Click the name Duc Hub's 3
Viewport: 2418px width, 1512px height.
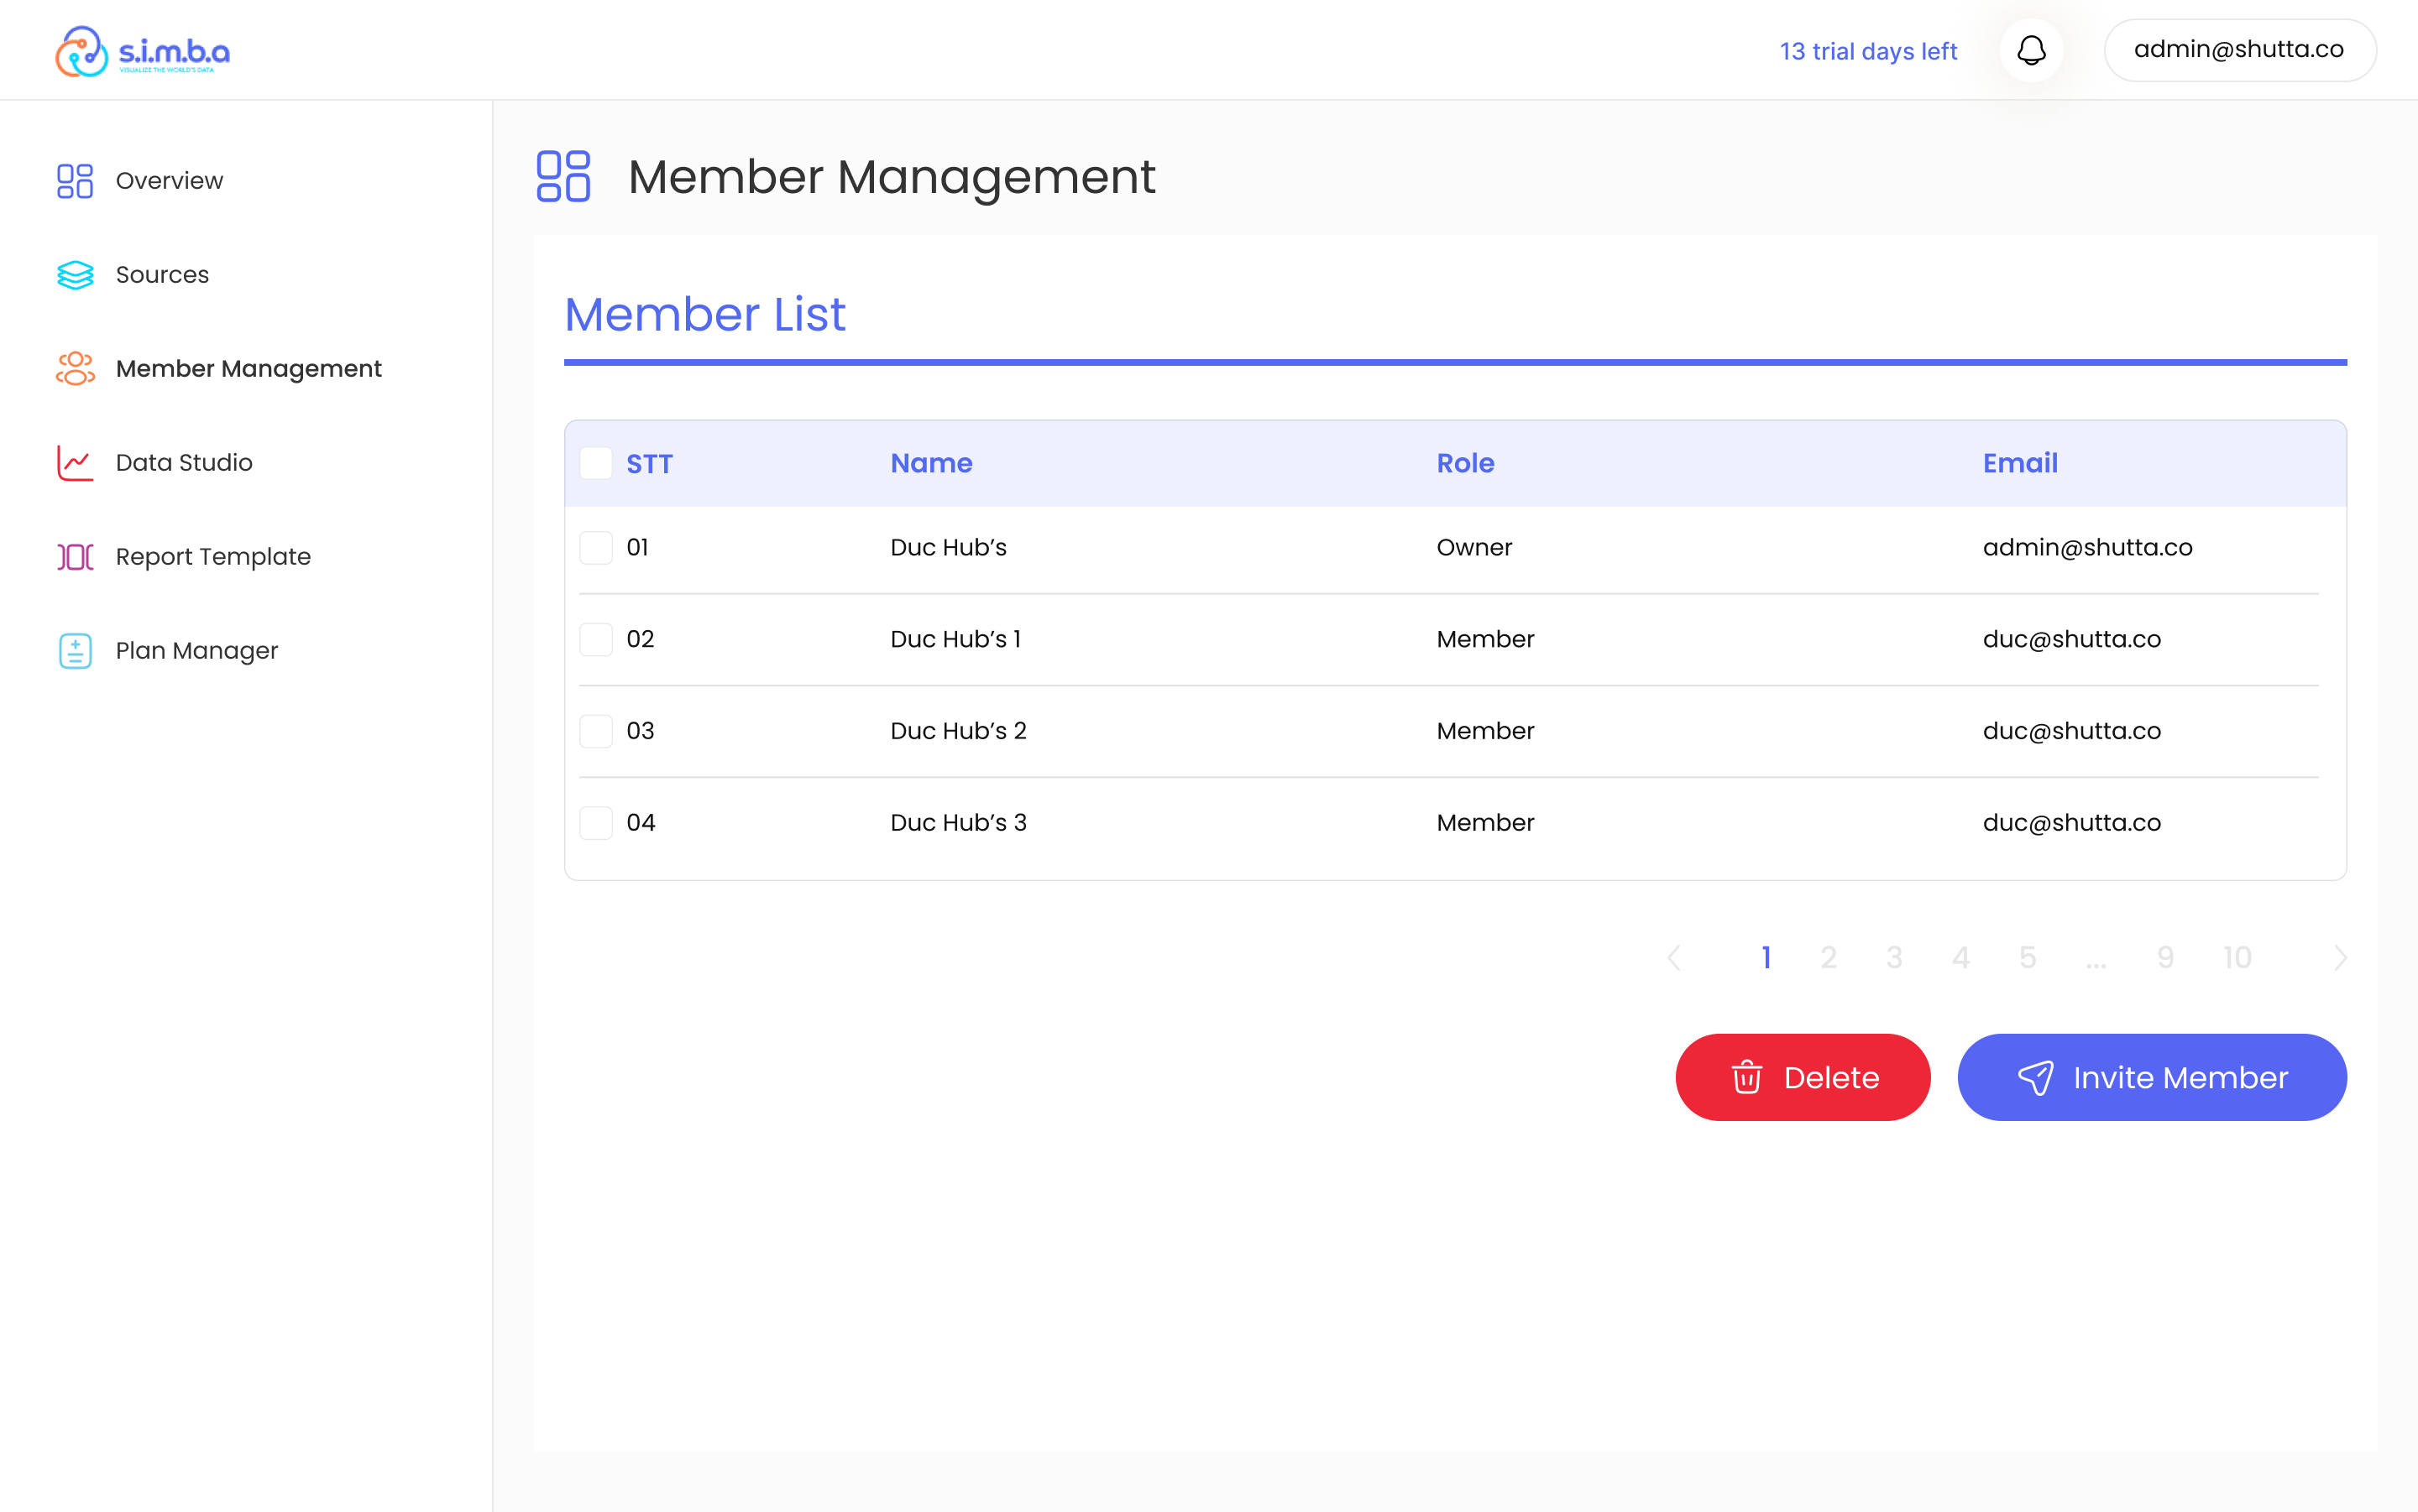click(x=959, y=823)
